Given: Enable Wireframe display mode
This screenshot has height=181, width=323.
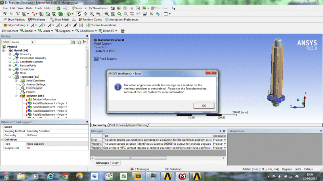Looking at the screenshot, I should point(38,19).
